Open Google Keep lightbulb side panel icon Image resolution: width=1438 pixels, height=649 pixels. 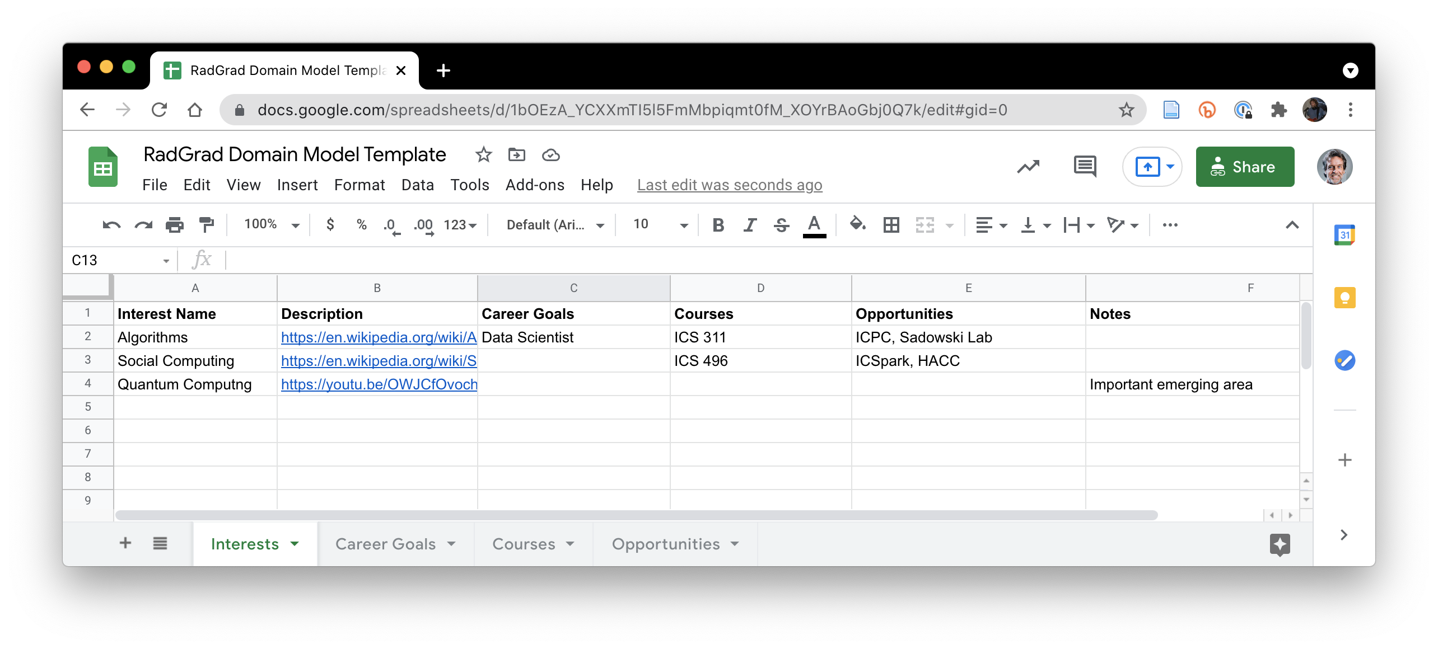pos(1344,298)
